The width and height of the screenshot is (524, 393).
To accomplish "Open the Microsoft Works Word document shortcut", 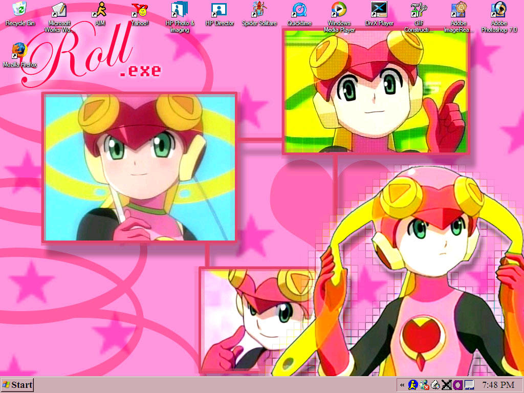I will coord(59,9).
